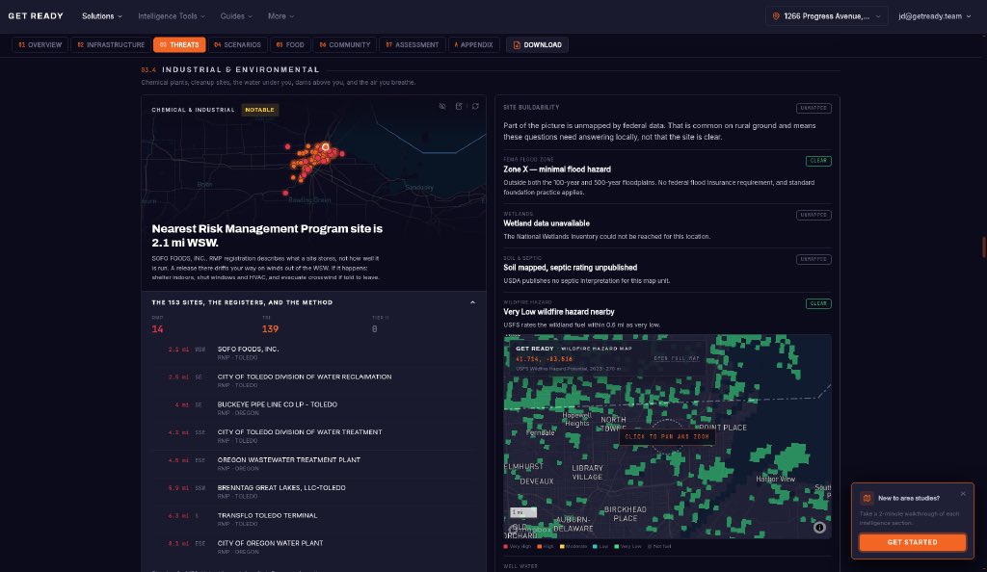Toggle the hide-layer icon on chemical map
Viewport: 987px width, 572px height.
tap(442, 106)
